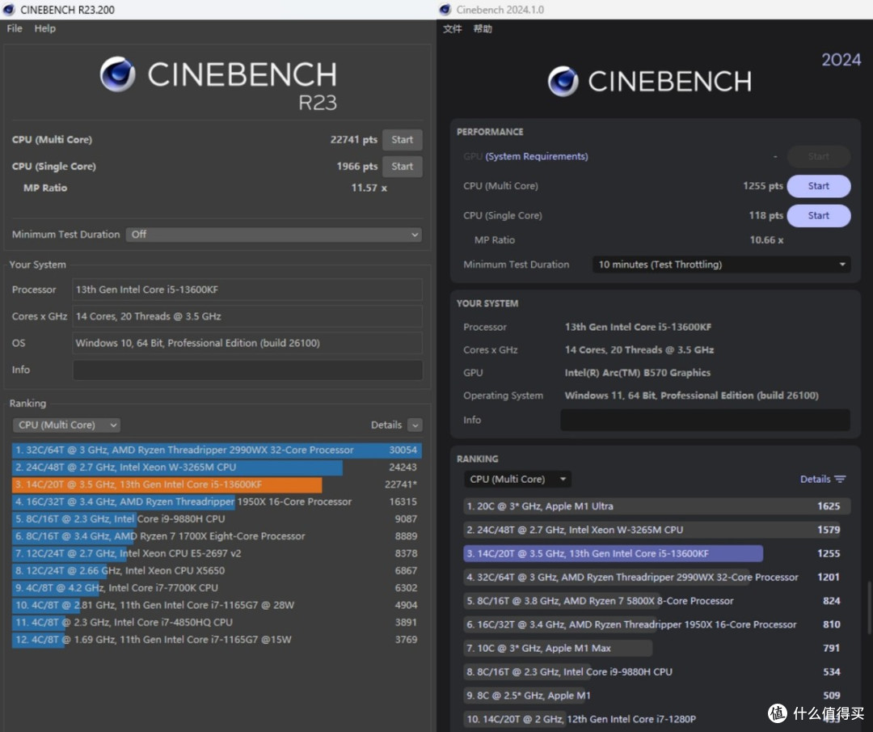Viewport: 873px width, 732px height.
Task: Open 帮助 menu in Cinebench 2024
Action: [483, 29]
